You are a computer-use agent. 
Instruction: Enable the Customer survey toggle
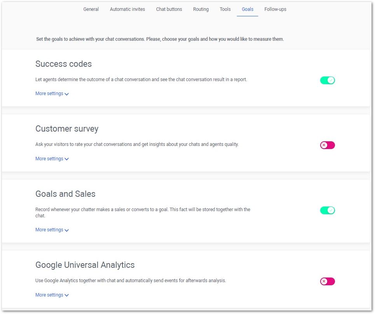pyautogui.click(x=328, y=145)
